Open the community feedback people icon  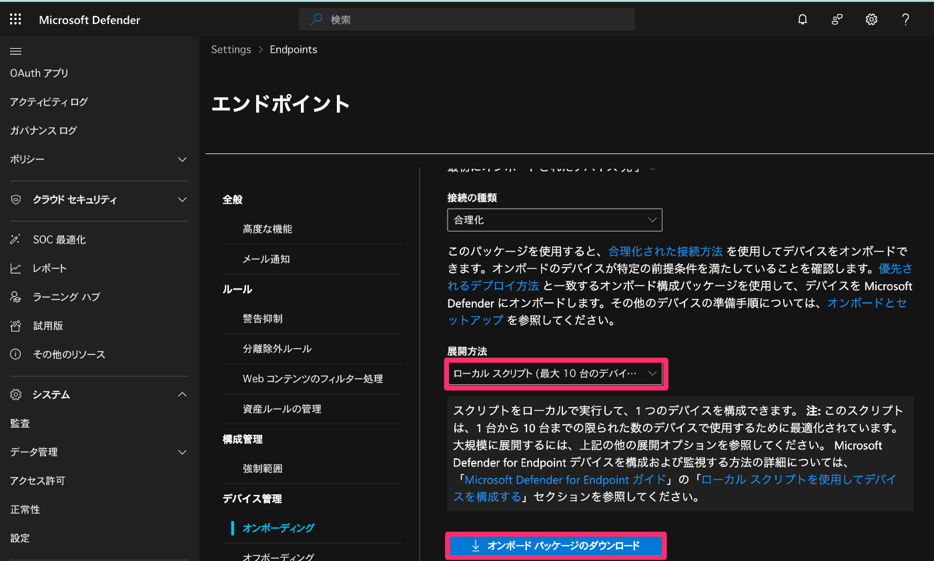pyautogui.click(x=837, y=19)
